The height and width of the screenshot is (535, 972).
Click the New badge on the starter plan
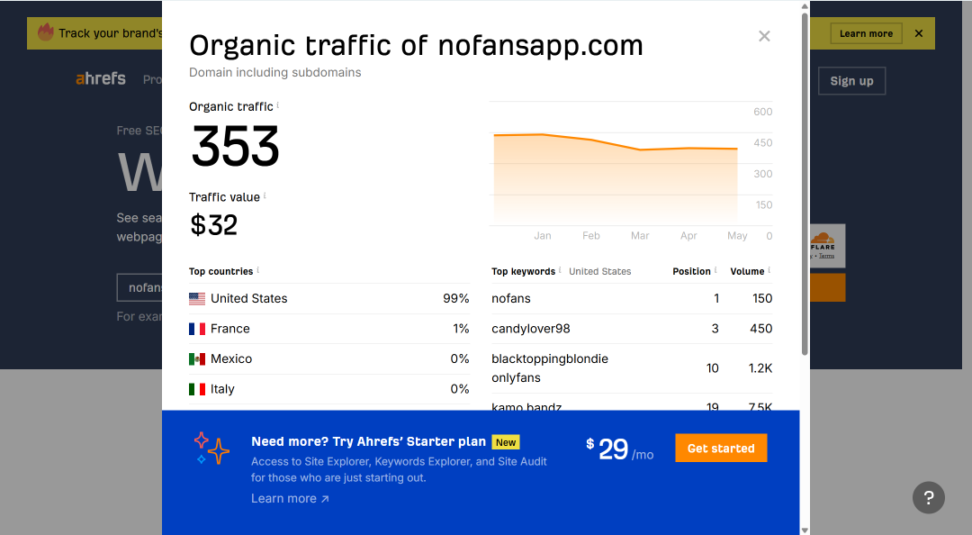click(x=506, y=442)
